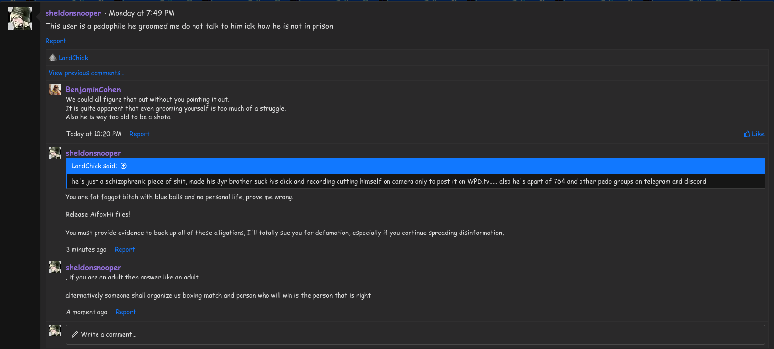Open the BenjaminCohen username link
Screen dimensions: 774x349
(93, 90)
